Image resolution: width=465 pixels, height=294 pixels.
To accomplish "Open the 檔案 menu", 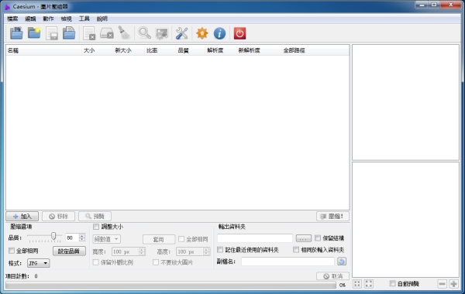I will (12, 19).
